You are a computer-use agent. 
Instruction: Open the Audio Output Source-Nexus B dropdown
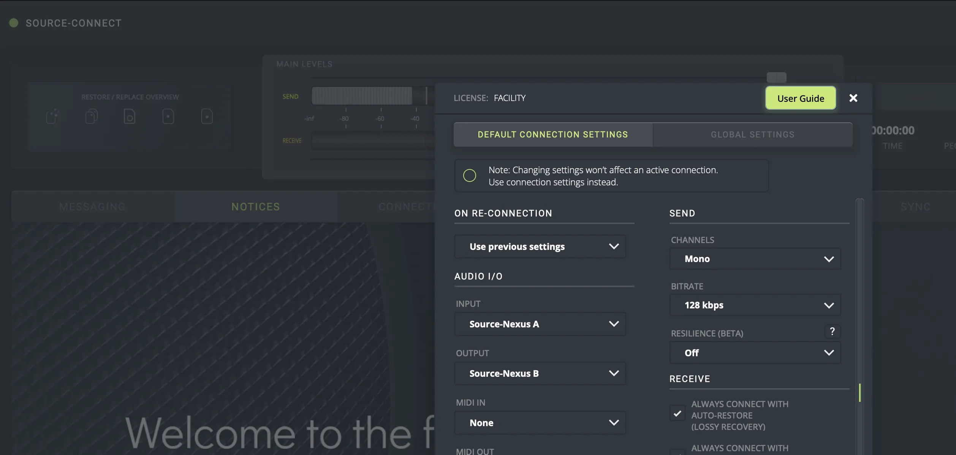pos(540,373)
